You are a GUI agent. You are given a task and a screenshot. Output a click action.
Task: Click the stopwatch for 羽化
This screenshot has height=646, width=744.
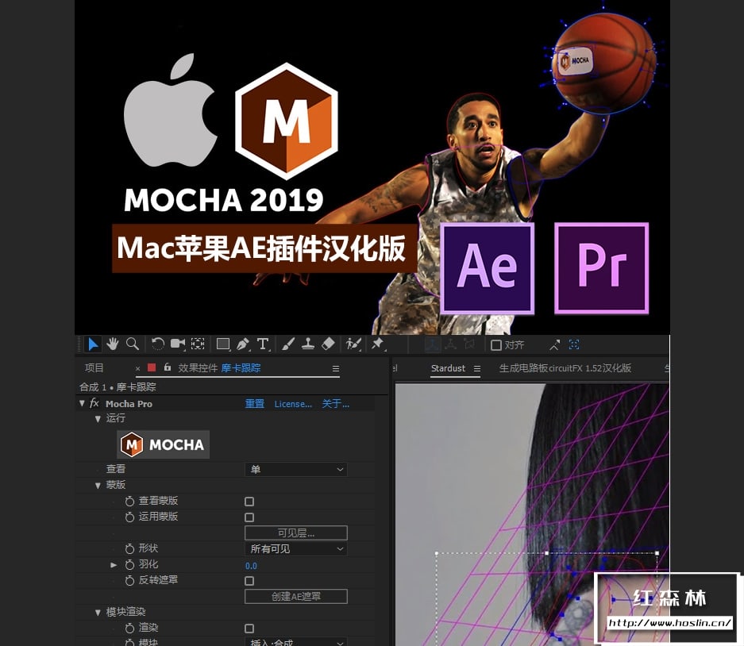(129, 564)
